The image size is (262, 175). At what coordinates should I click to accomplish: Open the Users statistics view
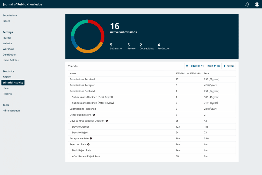(6, 88)
